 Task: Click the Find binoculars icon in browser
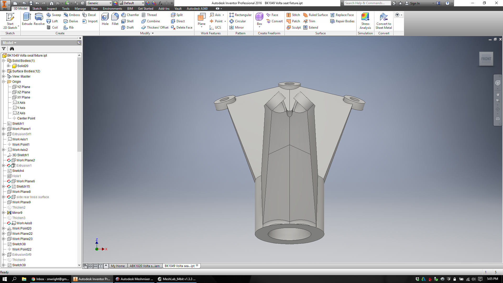coord(12,49)
